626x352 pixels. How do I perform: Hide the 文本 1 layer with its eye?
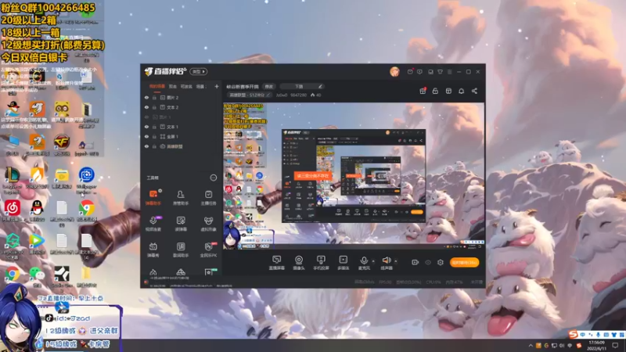coord(146,127)
